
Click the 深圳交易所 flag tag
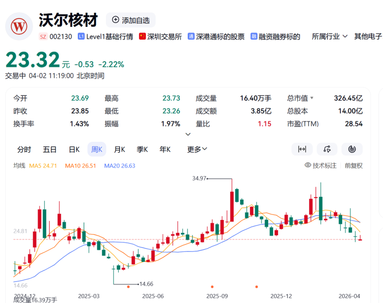160,37
